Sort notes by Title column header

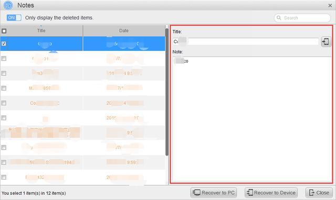(x=41, y=30)
